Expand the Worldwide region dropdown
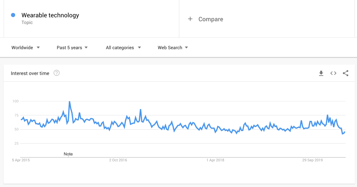The width and height of the screenshot is (357, 187). (x=26, y=48)
